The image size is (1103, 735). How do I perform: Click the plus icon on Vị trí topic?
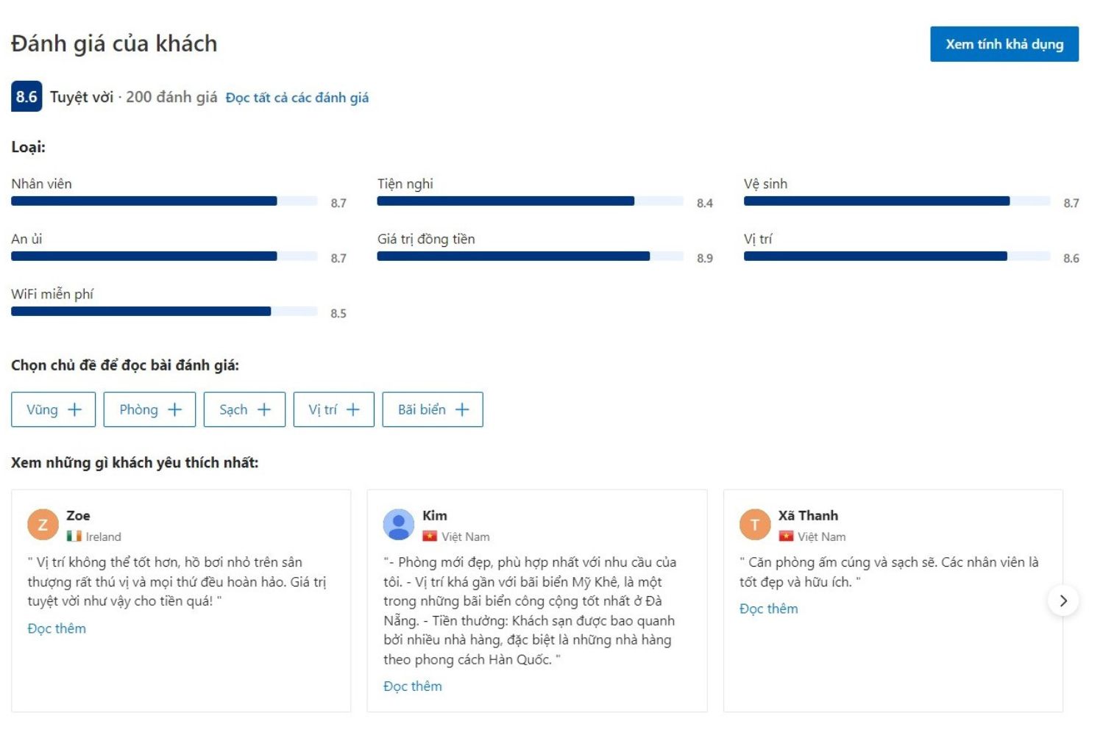point(353,410)
